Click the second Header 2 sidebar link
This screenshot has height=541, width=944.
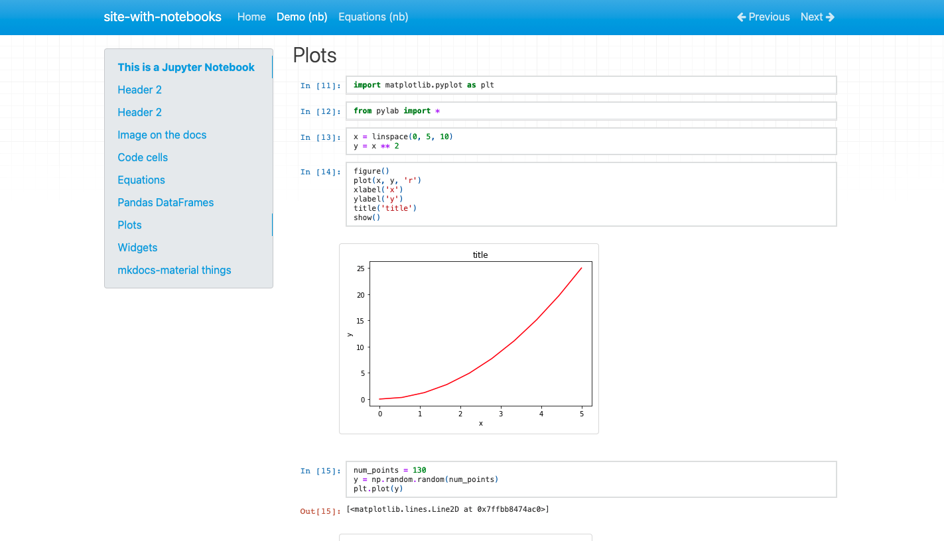(x=139, y=113)
